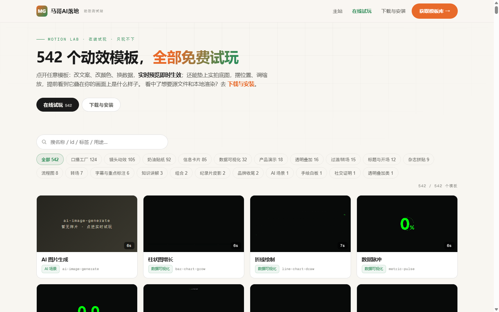Click the AI 场景 tag on first card

51,269
